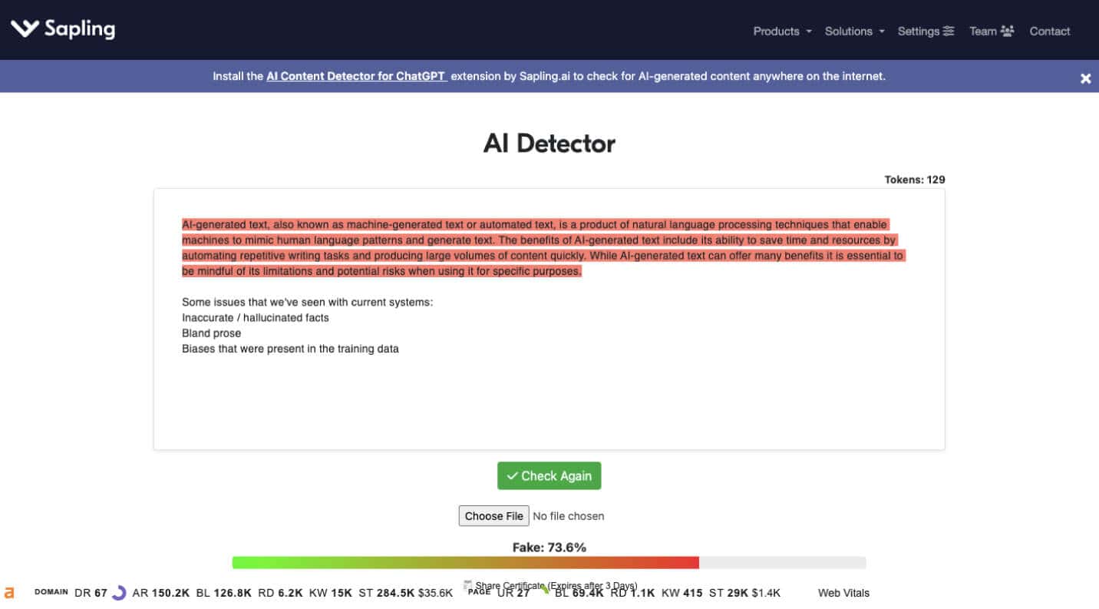Image resolution: width=1099 pixels, height=609 pixels.
Task: Open the AI Content Detector for ChatGPT link
Action: pyautogui.click(x=357, y=76)
